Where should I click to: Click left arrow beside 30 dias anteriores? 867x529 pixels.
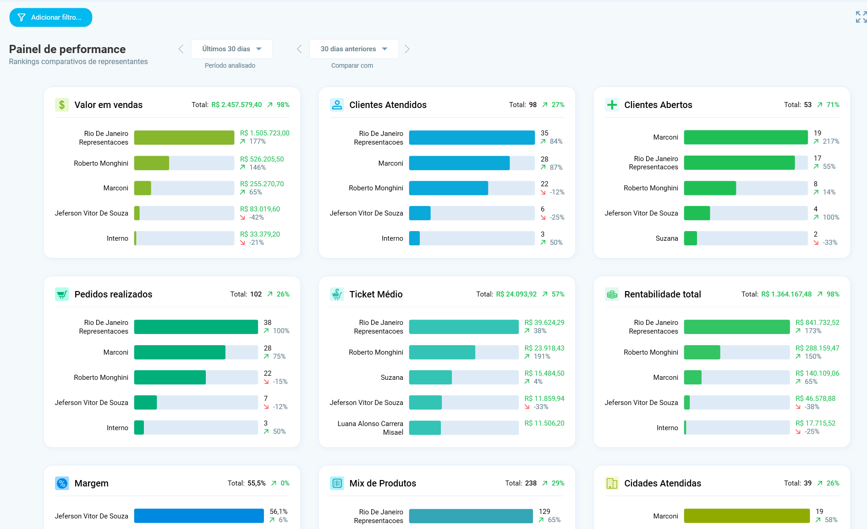299,49
